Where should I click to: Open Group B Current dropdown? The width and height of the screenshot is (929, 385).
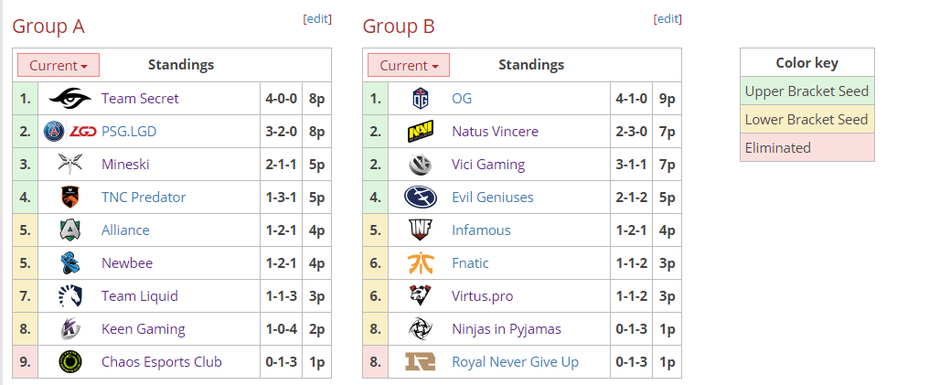[x=409, y=65]
